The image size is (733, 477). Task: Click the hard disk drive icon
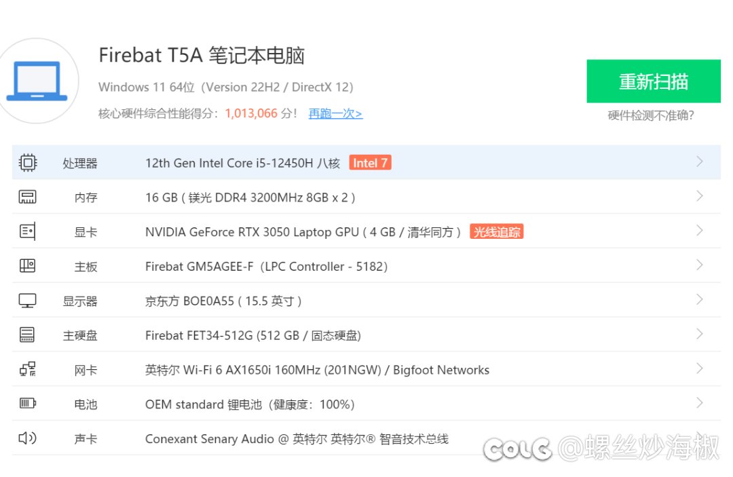[x=27, y=335]
